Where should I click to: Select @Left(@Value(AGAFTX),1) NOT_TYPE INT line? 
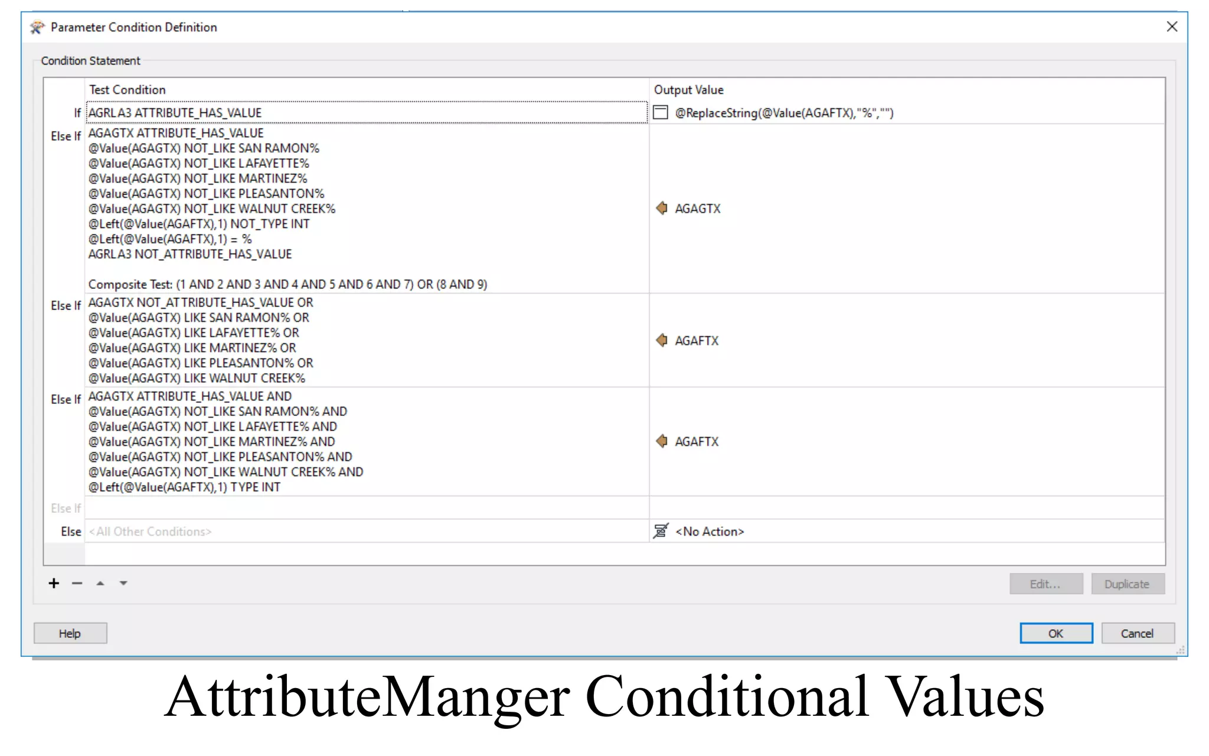pos(199,224)
